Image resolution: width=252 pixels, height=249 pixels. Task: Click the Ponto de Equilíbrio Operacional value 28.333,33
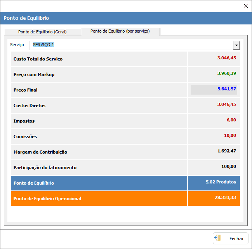tap(225, 197)
